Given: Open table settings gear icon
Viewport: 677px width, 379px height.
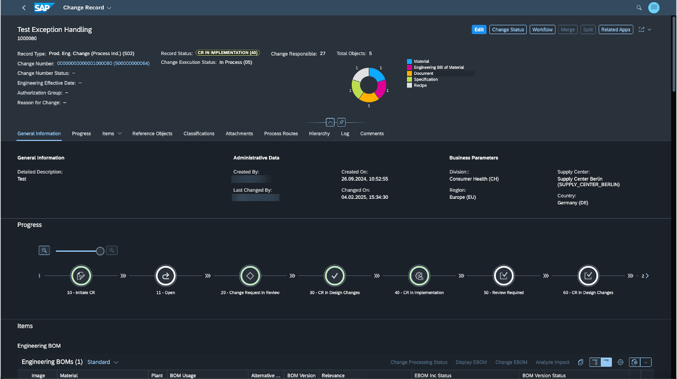Looking at the screenshot, I should [620, 362].
